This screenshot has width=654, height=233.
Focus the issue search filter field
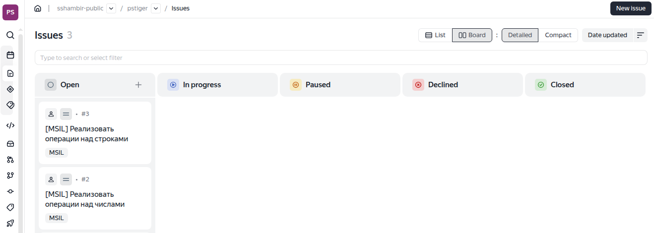(x=341, y=58)
